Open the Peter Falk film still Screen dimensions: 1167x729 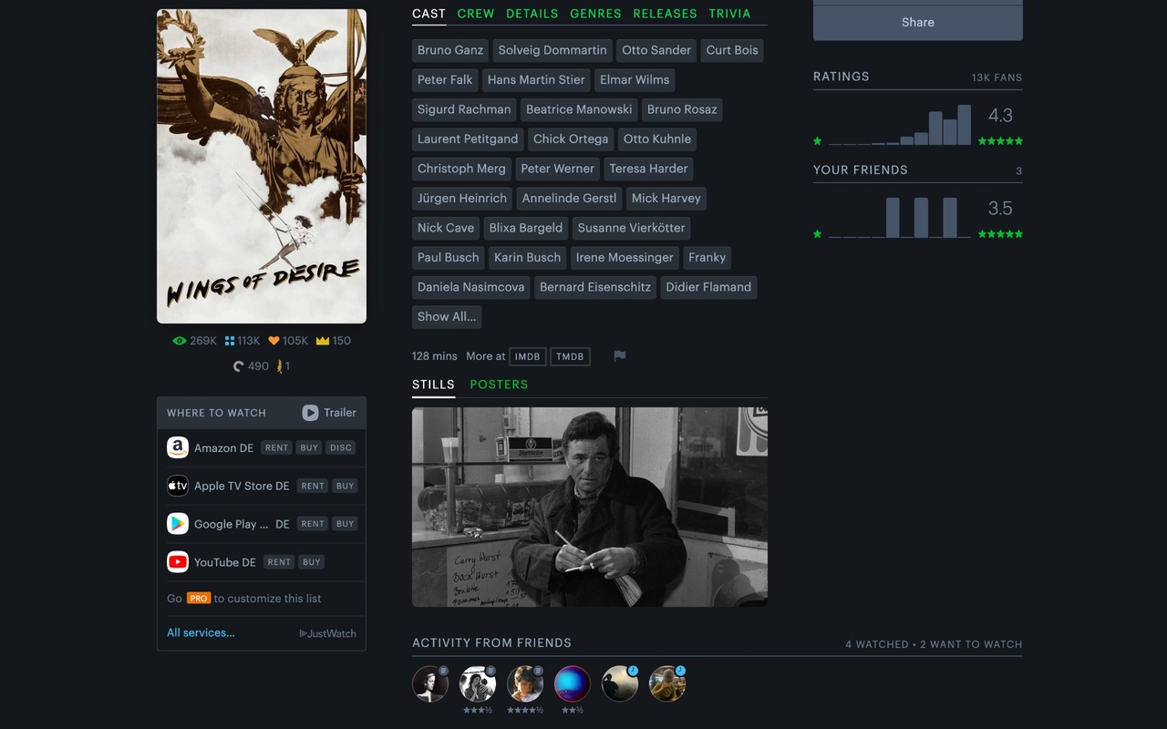point(590,507)
